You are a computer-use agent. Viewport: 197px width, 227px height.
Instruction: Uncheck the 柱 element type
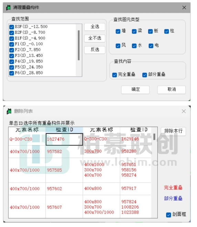pos(166,31)
